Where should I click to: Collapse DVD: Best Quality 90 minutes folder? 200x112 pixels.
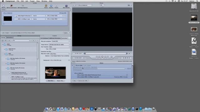(x=6, y=68)
